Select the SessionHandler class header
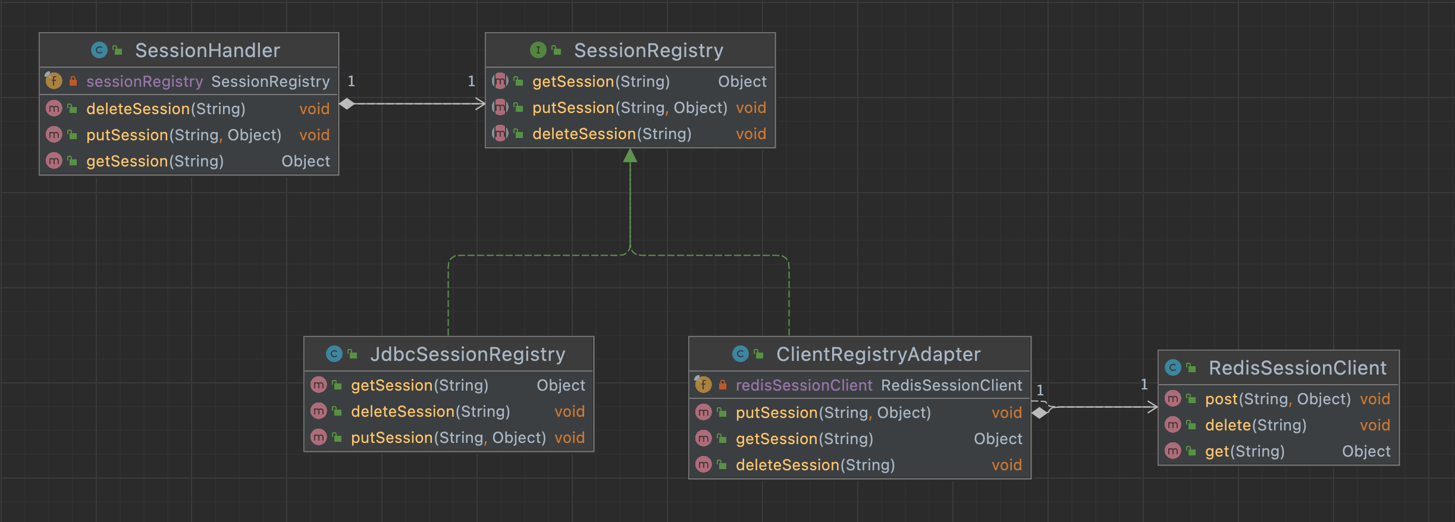 tap(207, 51)
